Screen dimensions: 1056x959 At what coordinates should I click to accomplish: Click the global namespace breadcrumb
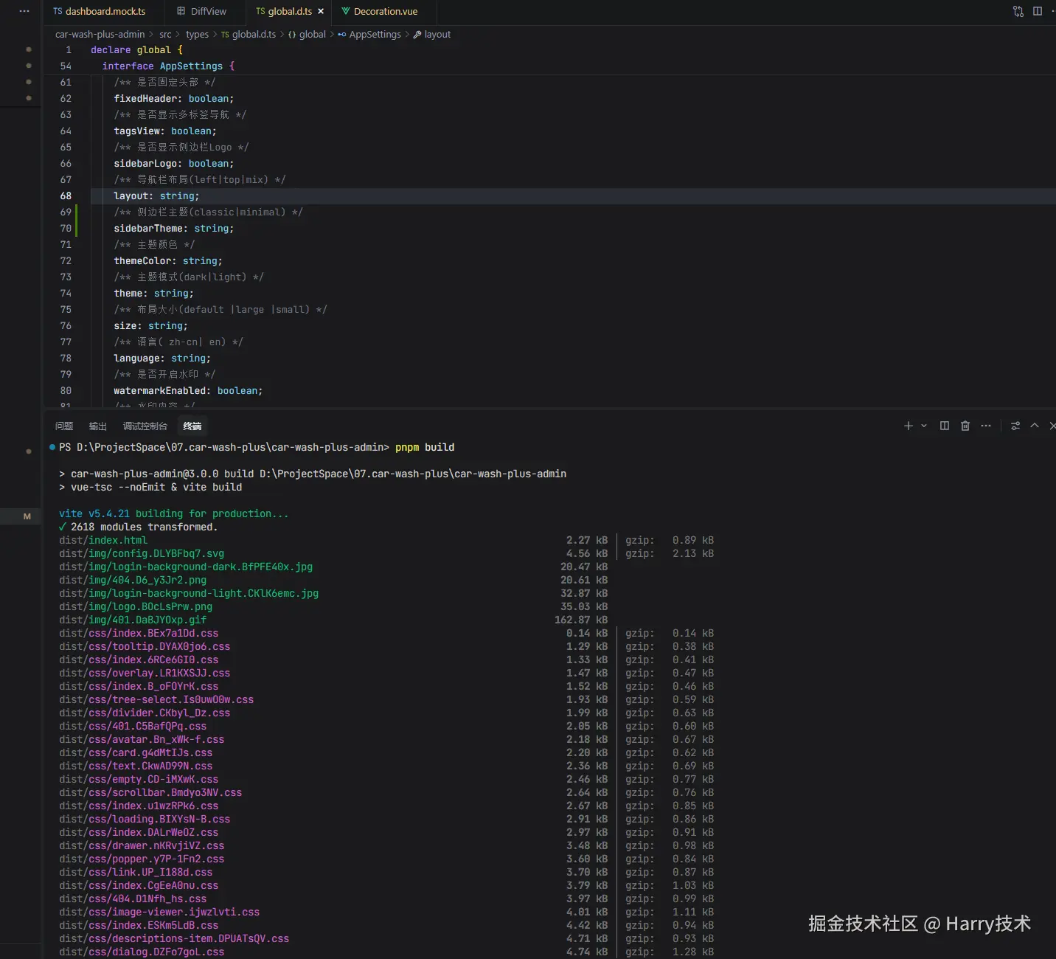(x=307, y=34)
